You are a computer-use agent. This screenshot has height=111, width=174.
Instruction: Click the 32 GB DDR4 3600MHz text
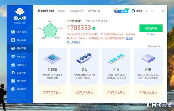tap(116, 76)
